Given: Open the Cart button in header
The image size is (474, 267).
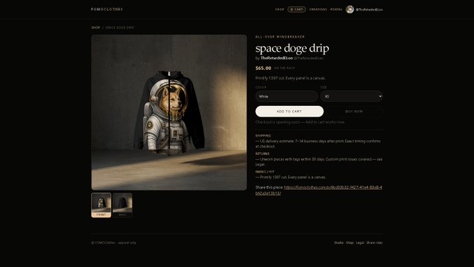Looking at the screenshot, I should click(296, 9).
